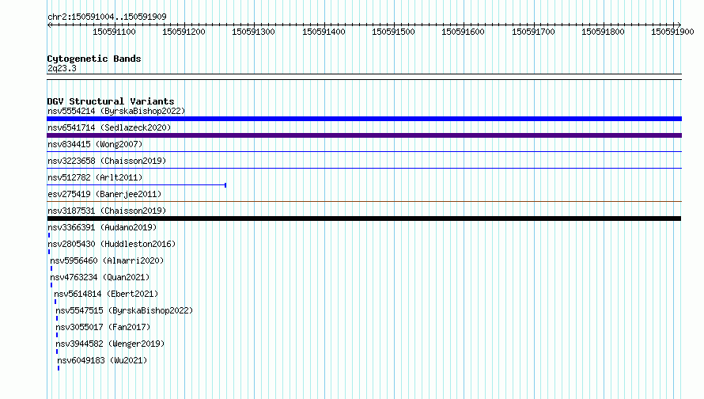The image size is (704, 399).
Task: Click ruler position 150591800
Action: tap(603, 32)
